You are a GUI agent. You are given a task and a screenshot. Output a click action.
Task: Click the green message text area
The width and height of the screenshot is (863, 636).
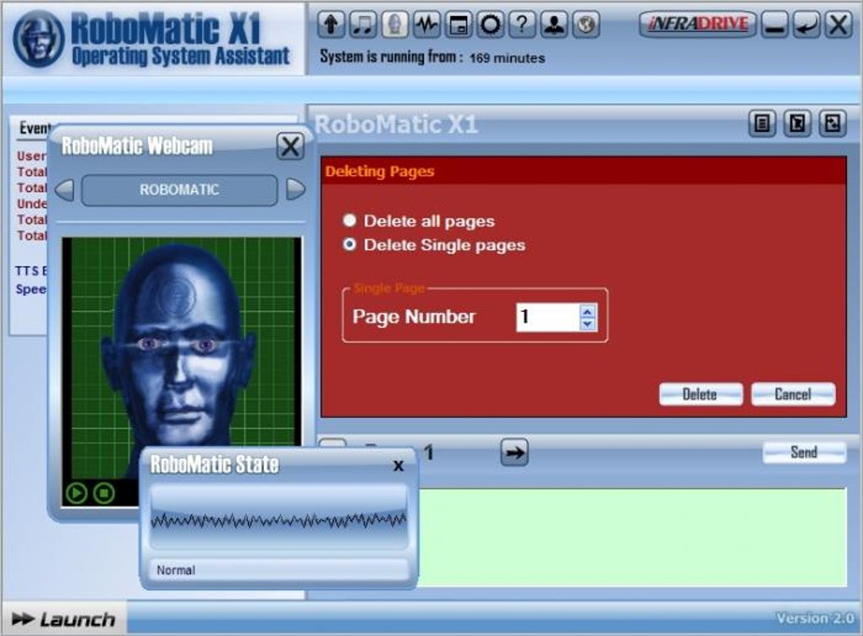pos(632,537)
